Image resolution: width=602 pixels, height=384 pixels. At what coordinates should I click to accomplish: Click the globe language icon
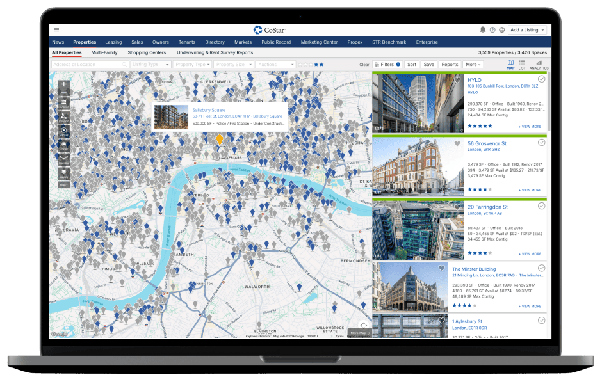pyautogui.click(x=501, y=29)
